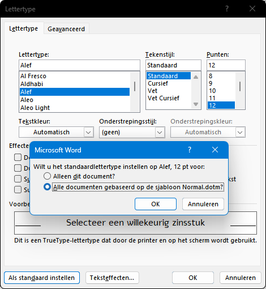The height and width of the screenshot is (289, 266).
Task: Click the Punten size input field
Action: (226, 65)
